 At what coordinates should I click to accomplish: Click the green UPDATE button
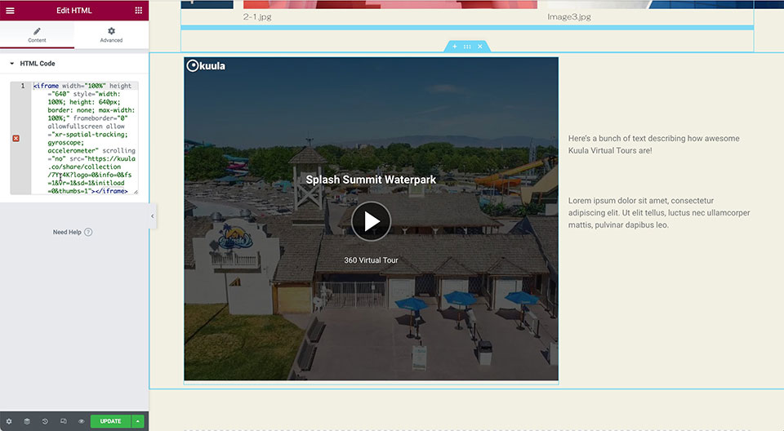[110, 421]
